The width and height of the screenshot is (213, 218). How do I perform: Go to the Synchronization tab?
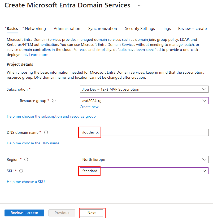click(x=103, y=29)
